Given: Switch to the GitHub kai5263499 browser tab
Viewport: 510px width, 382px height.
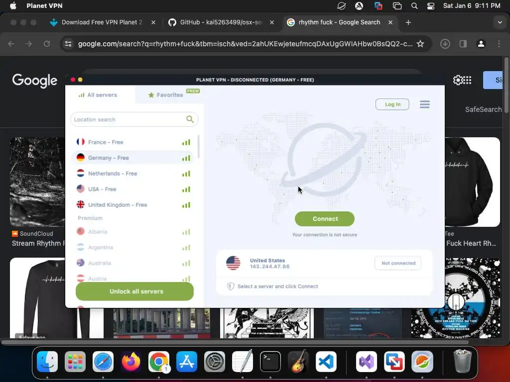Looking at the screenshot, I should click(221, 22).
